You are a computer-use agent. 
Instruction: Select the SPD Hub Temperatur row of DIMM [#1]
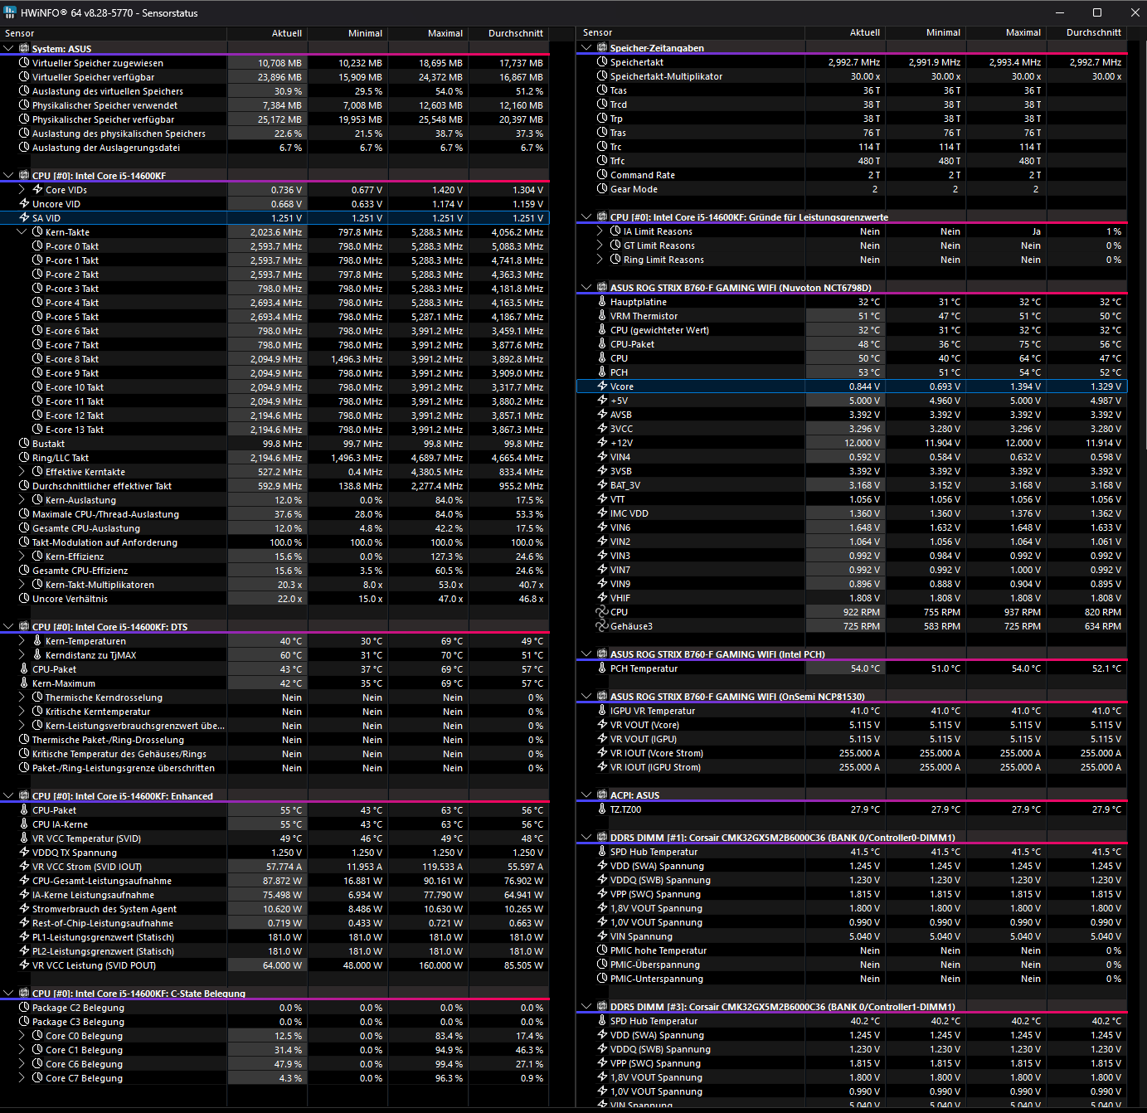tap(852, 852)
